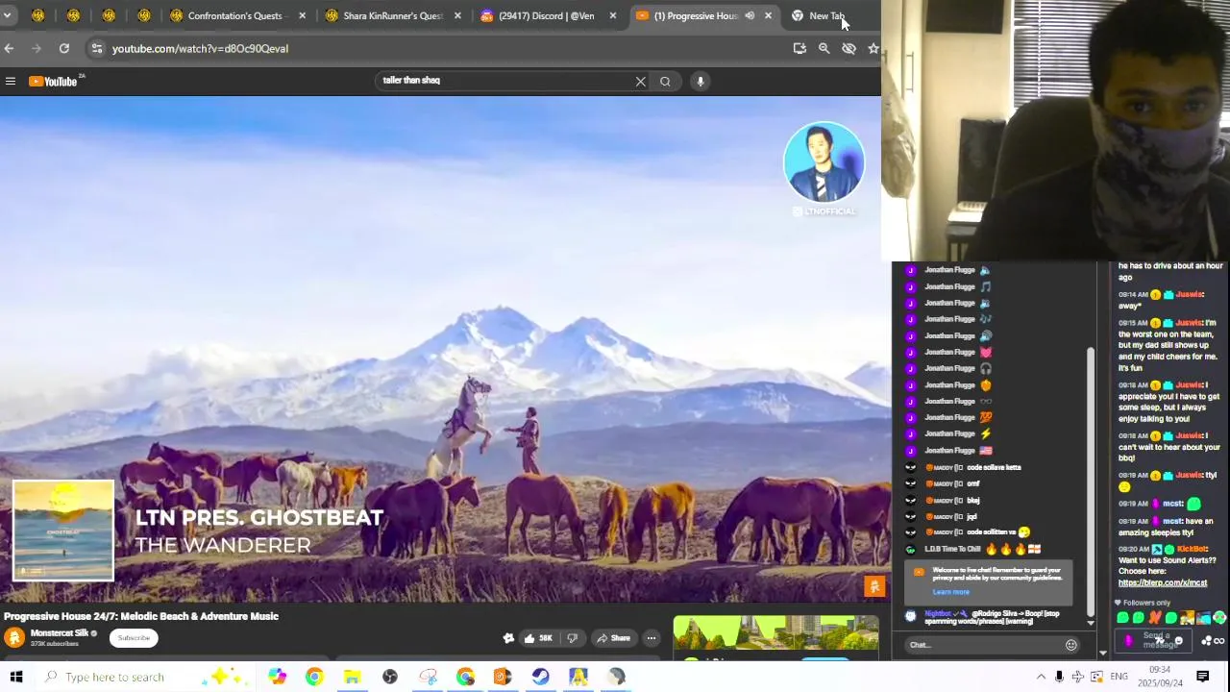1230x692 pixels.
Task: Open the Monstercat Silk channel name
Action: click(x=61, y=633)
